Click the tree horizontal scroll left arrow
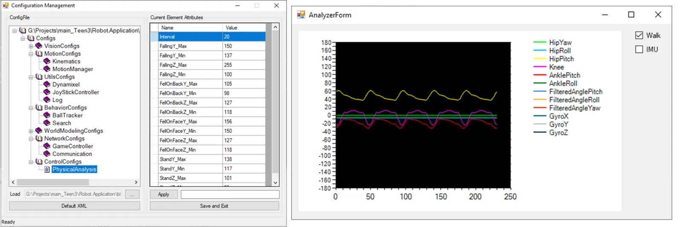The image size is (682, 227). pyautogui.click(x=13, y=182)
